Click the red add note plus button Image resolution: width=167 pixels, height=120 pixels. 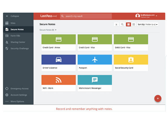[x=158, y=98]
